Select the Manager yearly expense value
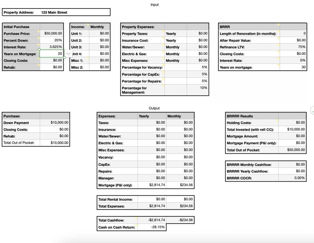This screenshot has height=243, width=314. [x=152, y=178]
